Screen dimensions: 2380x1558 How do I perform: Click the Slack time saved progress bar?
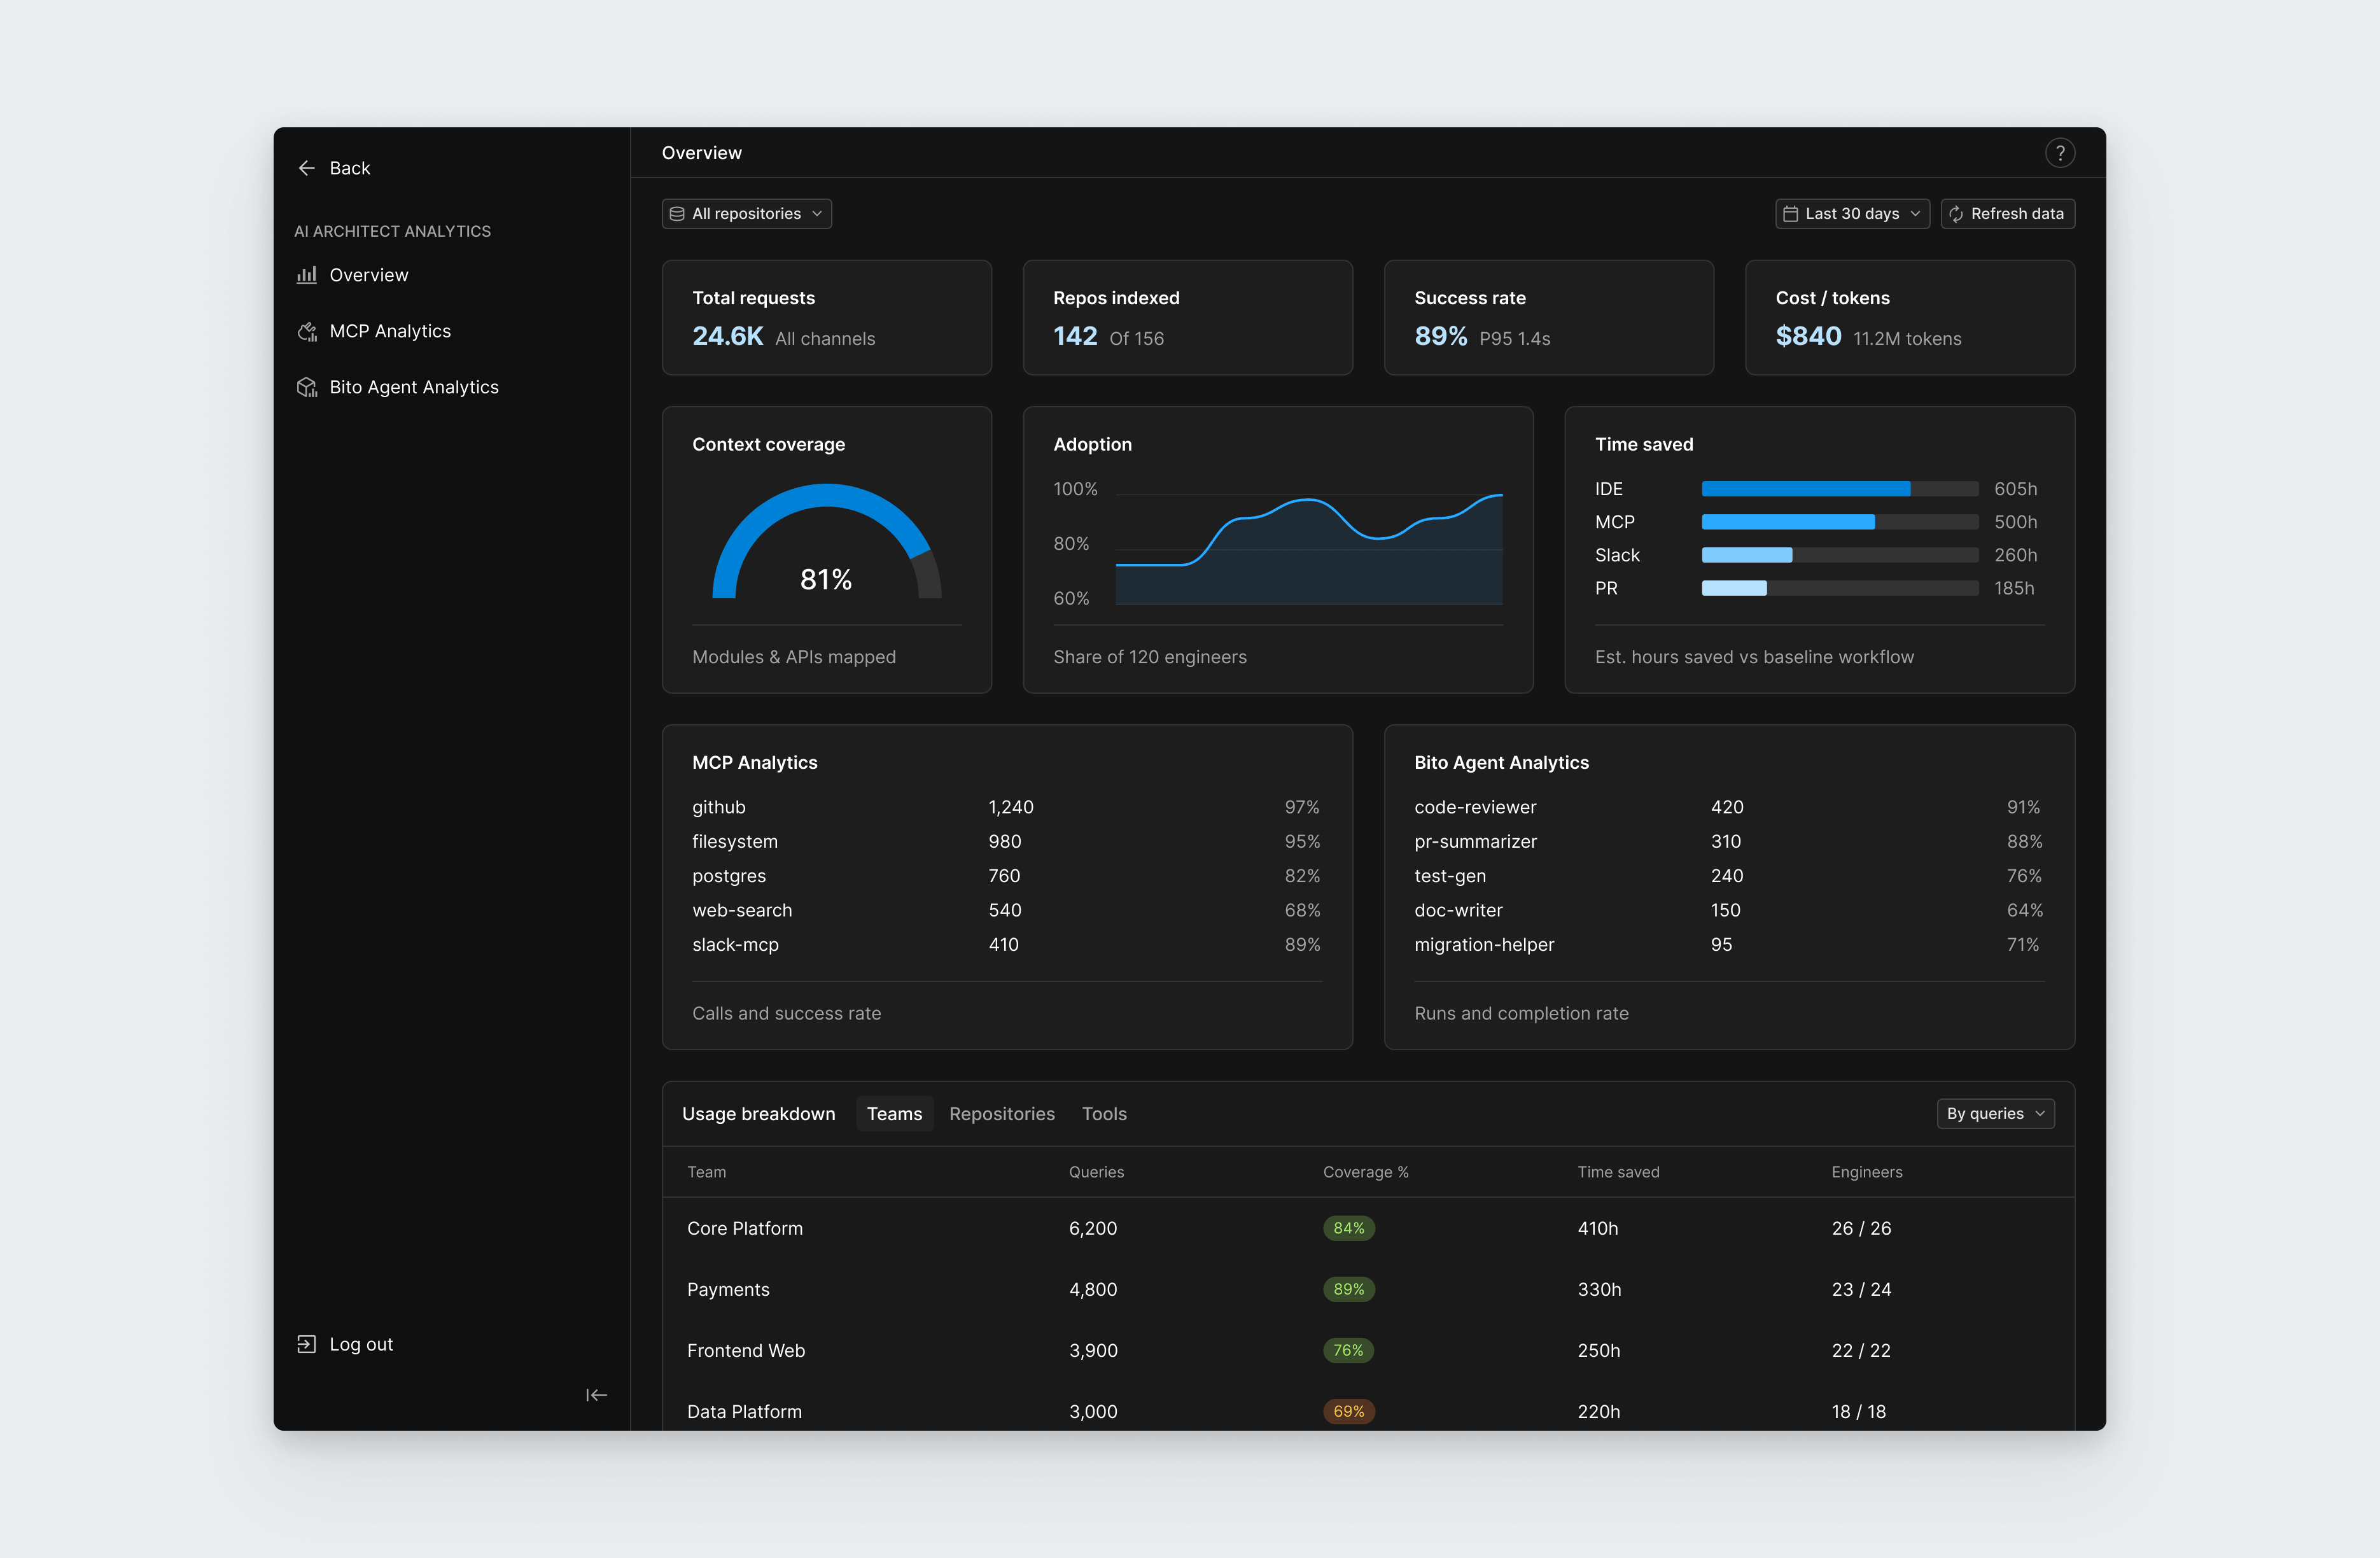coord(1839,555)
